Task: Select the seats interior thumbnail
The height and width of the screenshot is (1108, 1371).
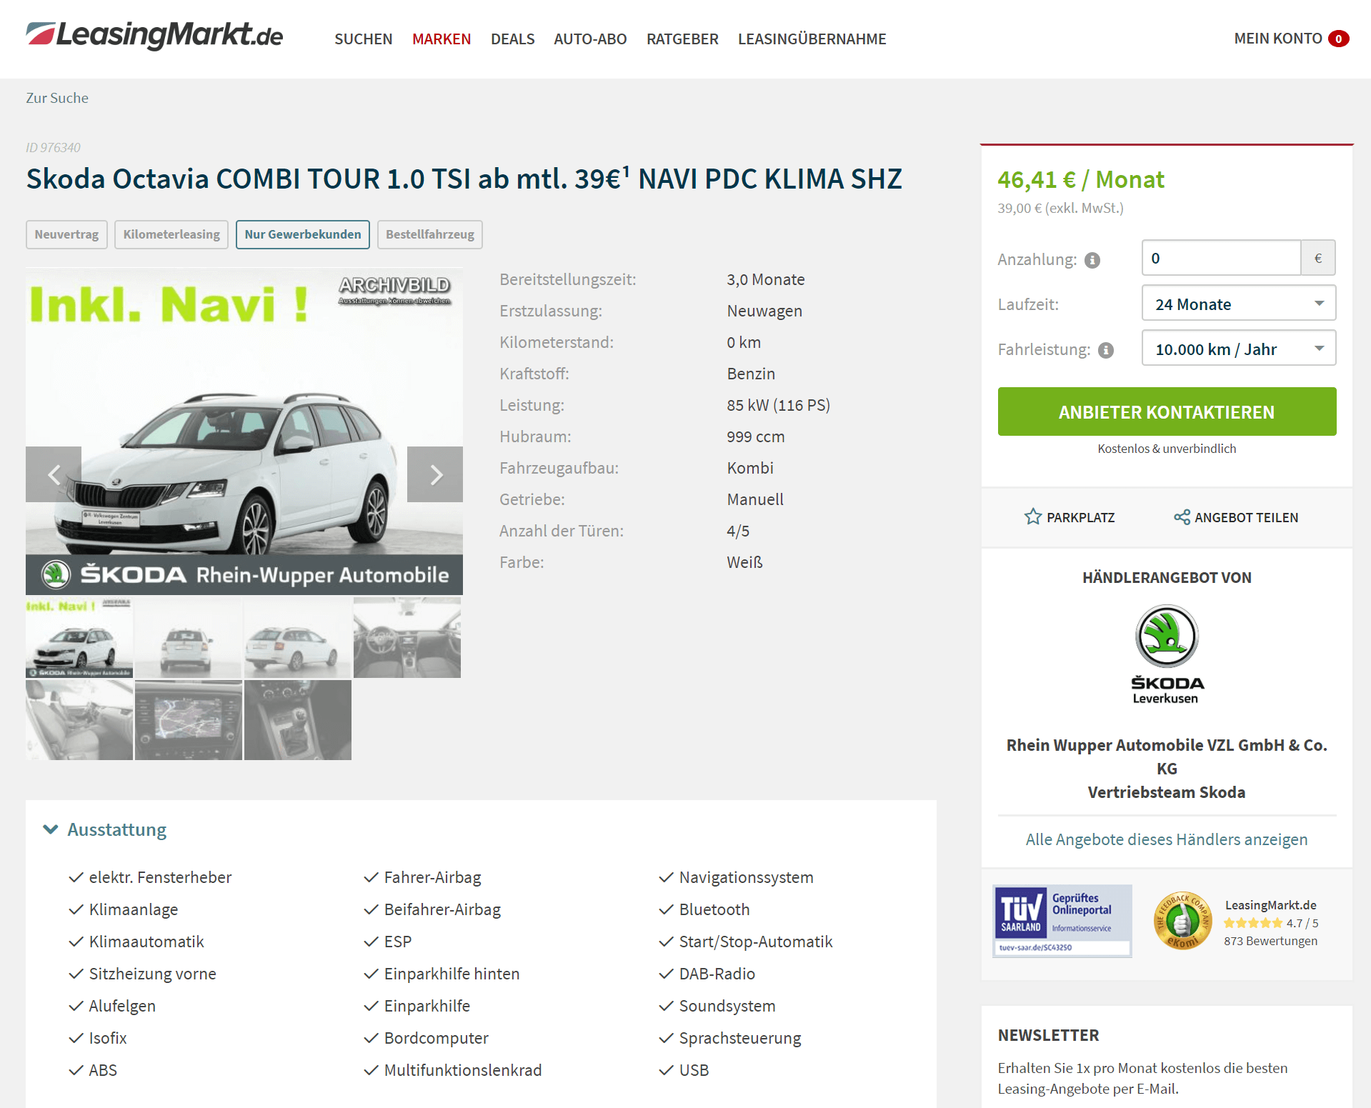Action: (x=79, y=720)
